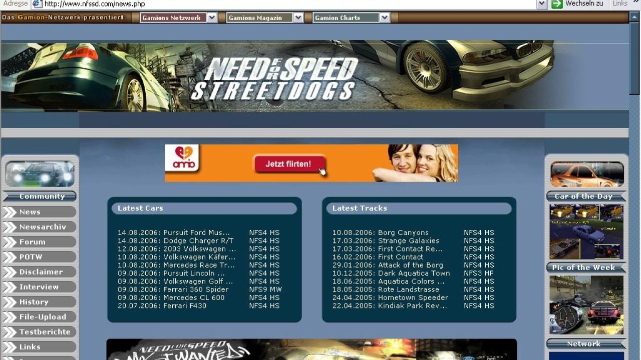This screenshot has height=360, width=641.
Task: Open Dodge Charger R/T car entry
Action: point(198,240)
